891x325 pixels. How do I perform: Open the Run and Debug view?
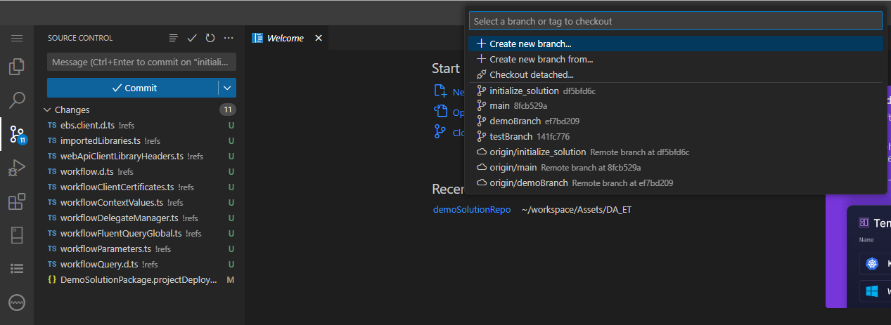click(17, 168)
